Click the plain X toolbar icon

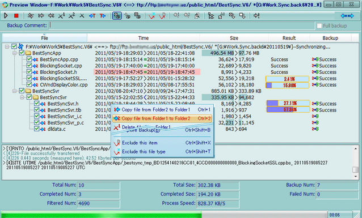click(82, 16)
